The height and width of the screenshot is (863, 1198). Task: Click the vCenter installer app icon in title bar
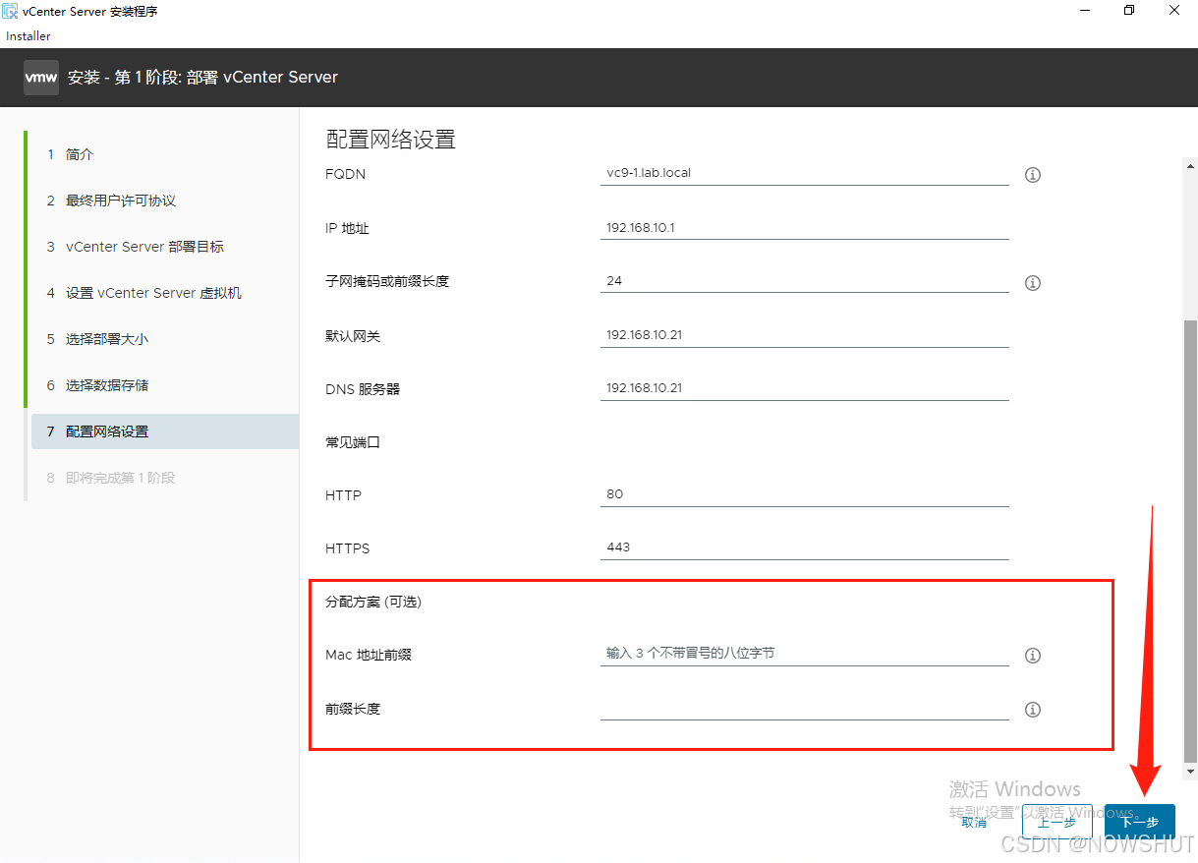[10, 11]
